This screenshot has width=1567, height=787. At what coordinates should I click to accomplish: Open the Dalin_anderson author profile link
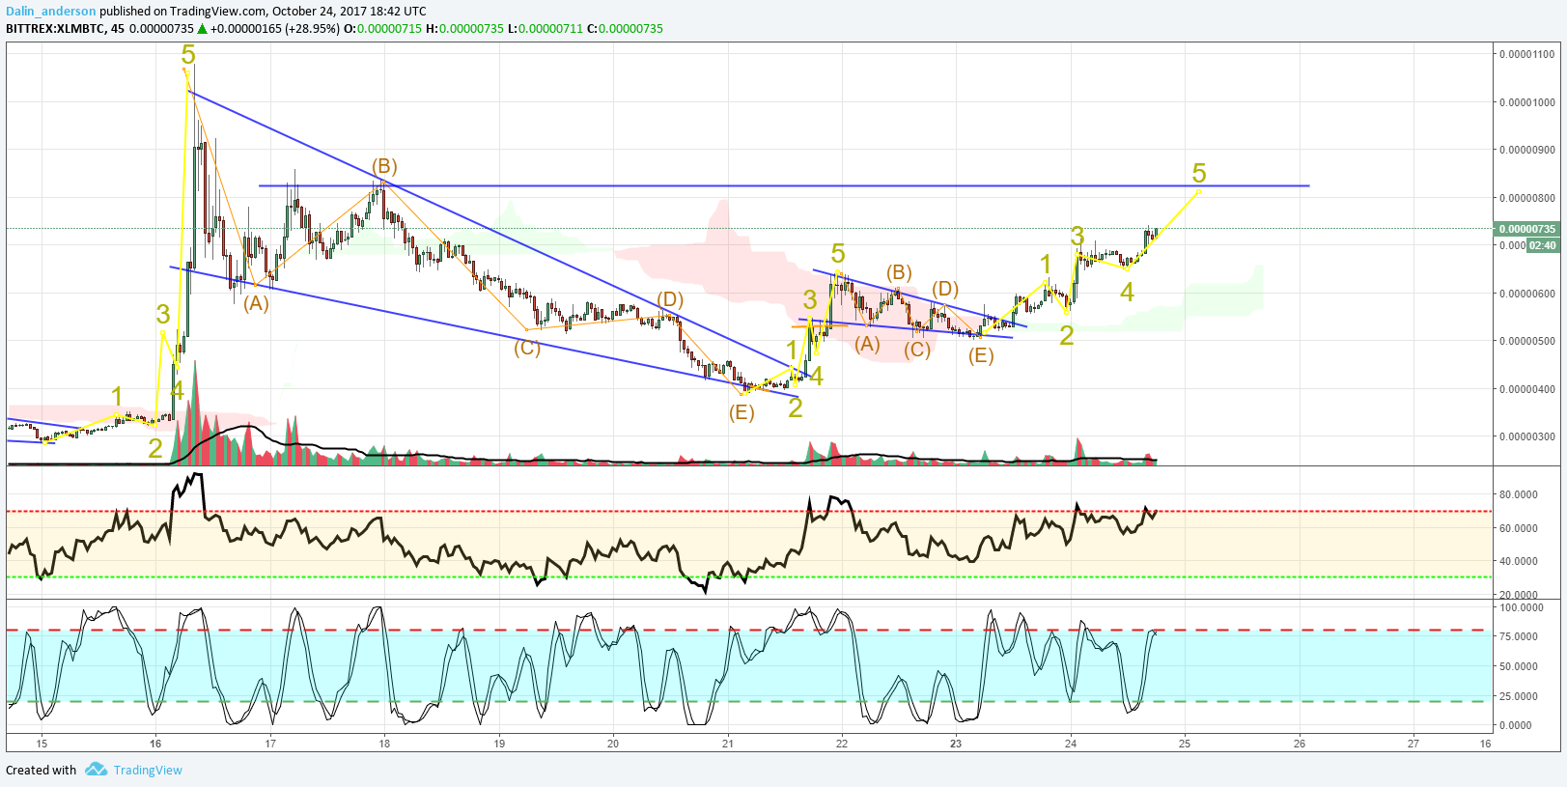coord(51,12)
